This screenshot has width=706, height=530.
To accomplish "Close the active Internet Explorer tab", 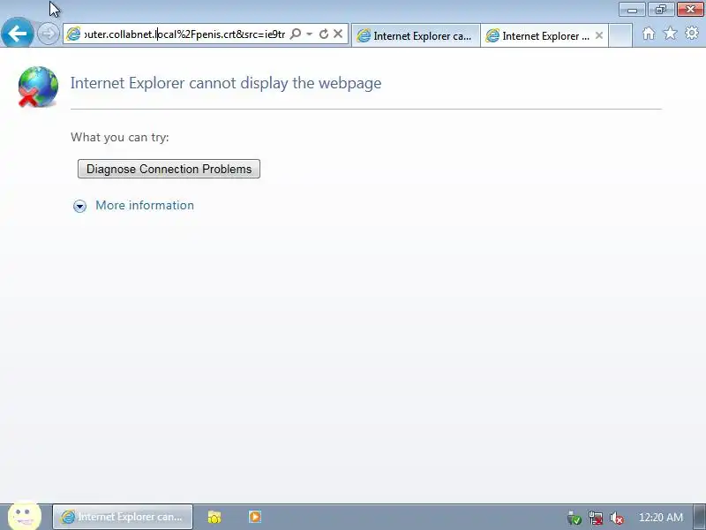I will point(599,35).
